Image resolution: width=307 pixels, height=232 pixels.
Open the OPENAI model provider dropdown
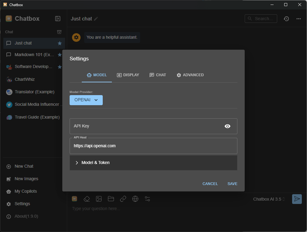click(86, 100)
